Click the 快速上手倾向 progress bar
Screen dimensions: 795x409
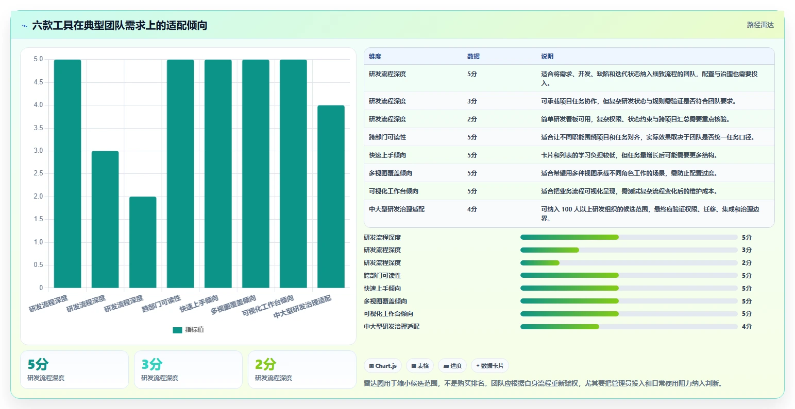(629, 288)
